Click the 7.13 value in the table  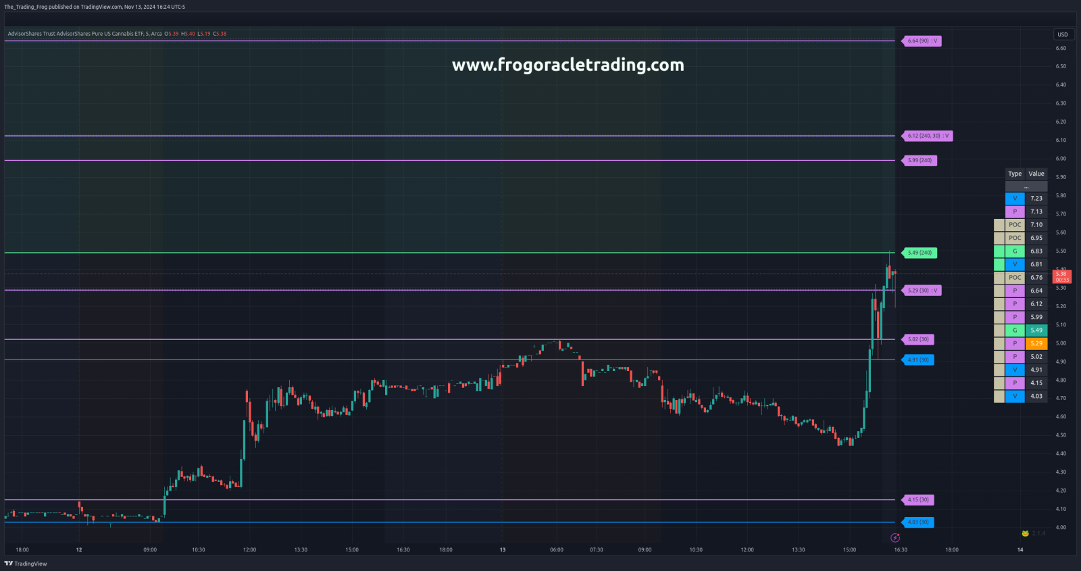[1036, 212]
